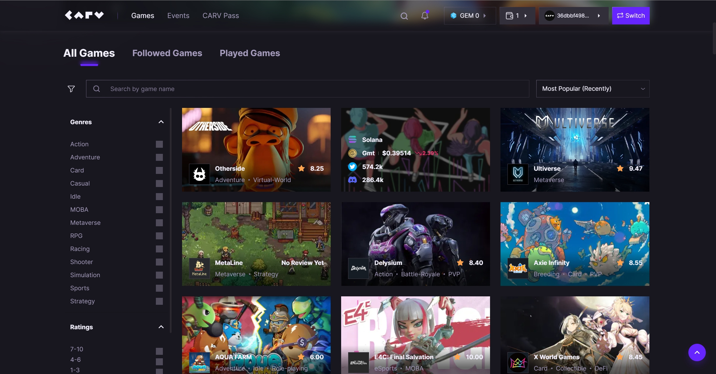
Task: Open the Ultiverse game title link
Action: pyautogui.click(x=547, y=168)
